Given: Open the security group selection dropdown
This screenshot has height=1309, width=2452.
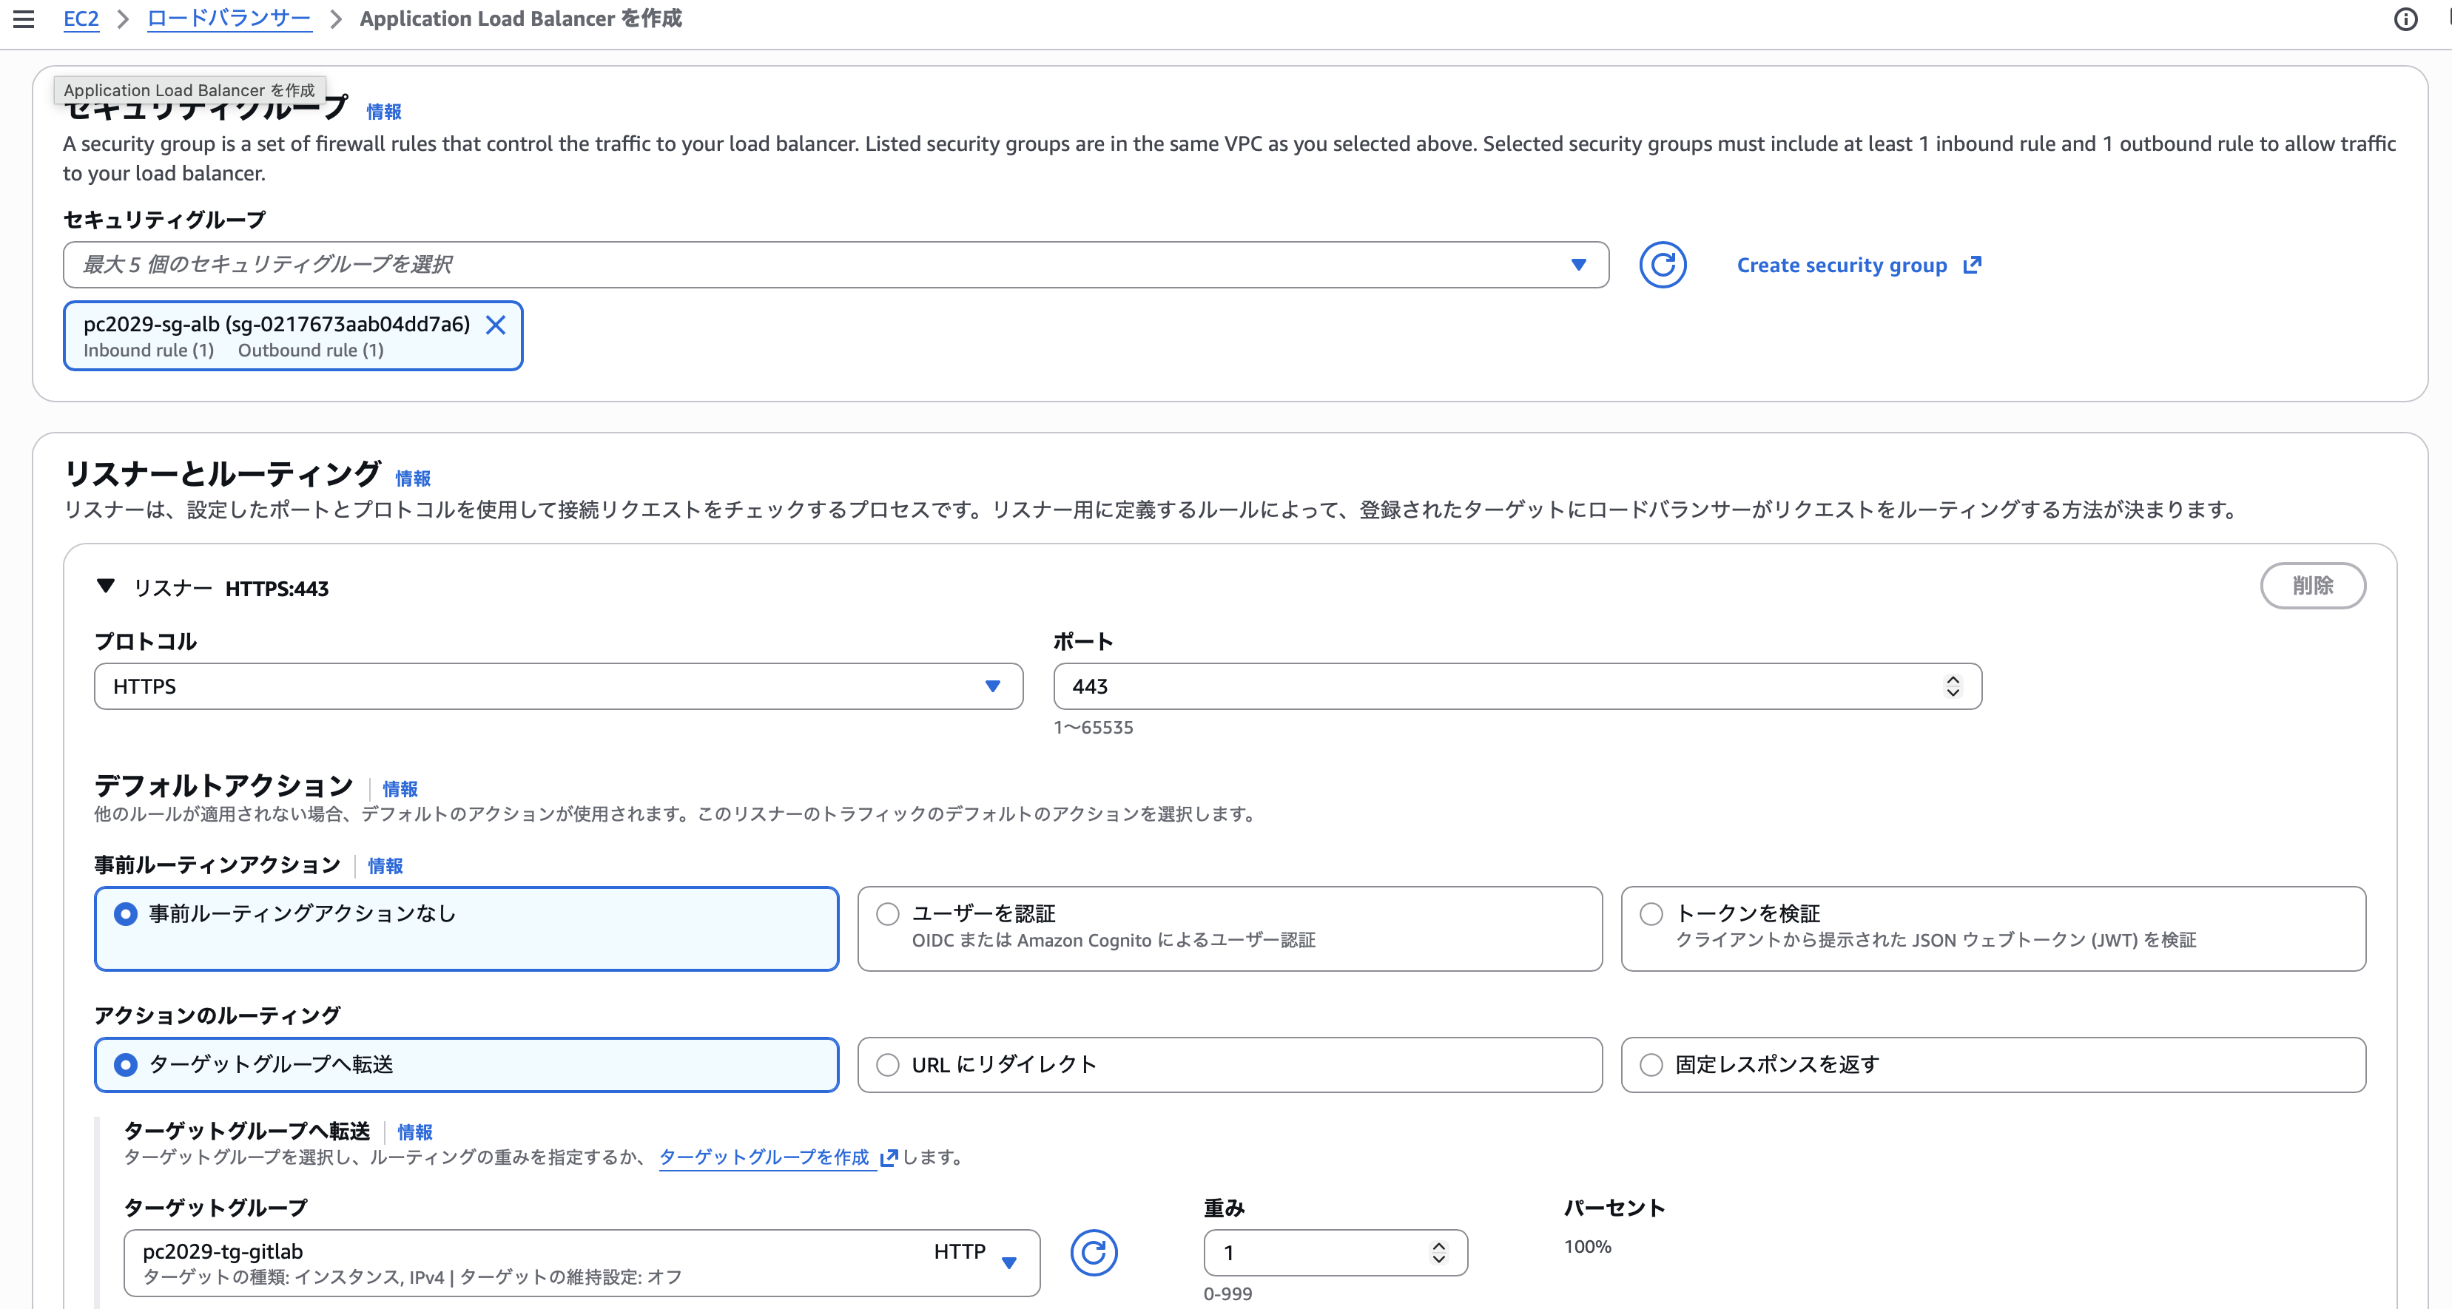Looking at the screenshot, I should point(836,265).
